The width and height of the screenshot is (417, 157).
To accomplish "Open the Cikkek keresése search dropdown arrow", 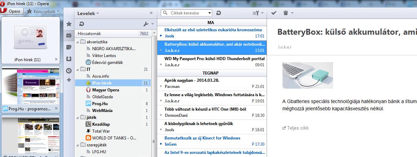I will tap(210, 13).
